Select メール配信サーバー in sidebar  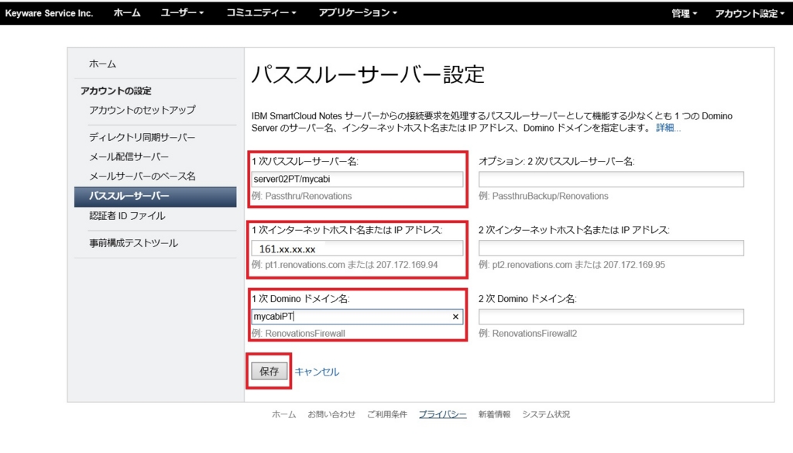coord(129,156)
